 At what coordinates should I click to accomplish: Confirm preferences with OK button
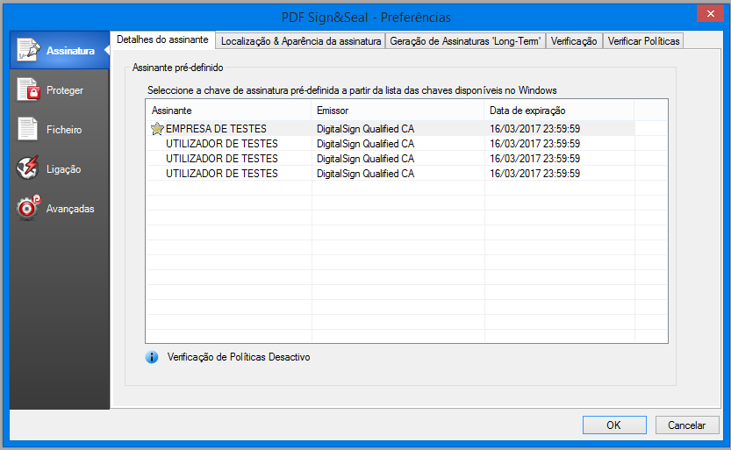(614, 425)
